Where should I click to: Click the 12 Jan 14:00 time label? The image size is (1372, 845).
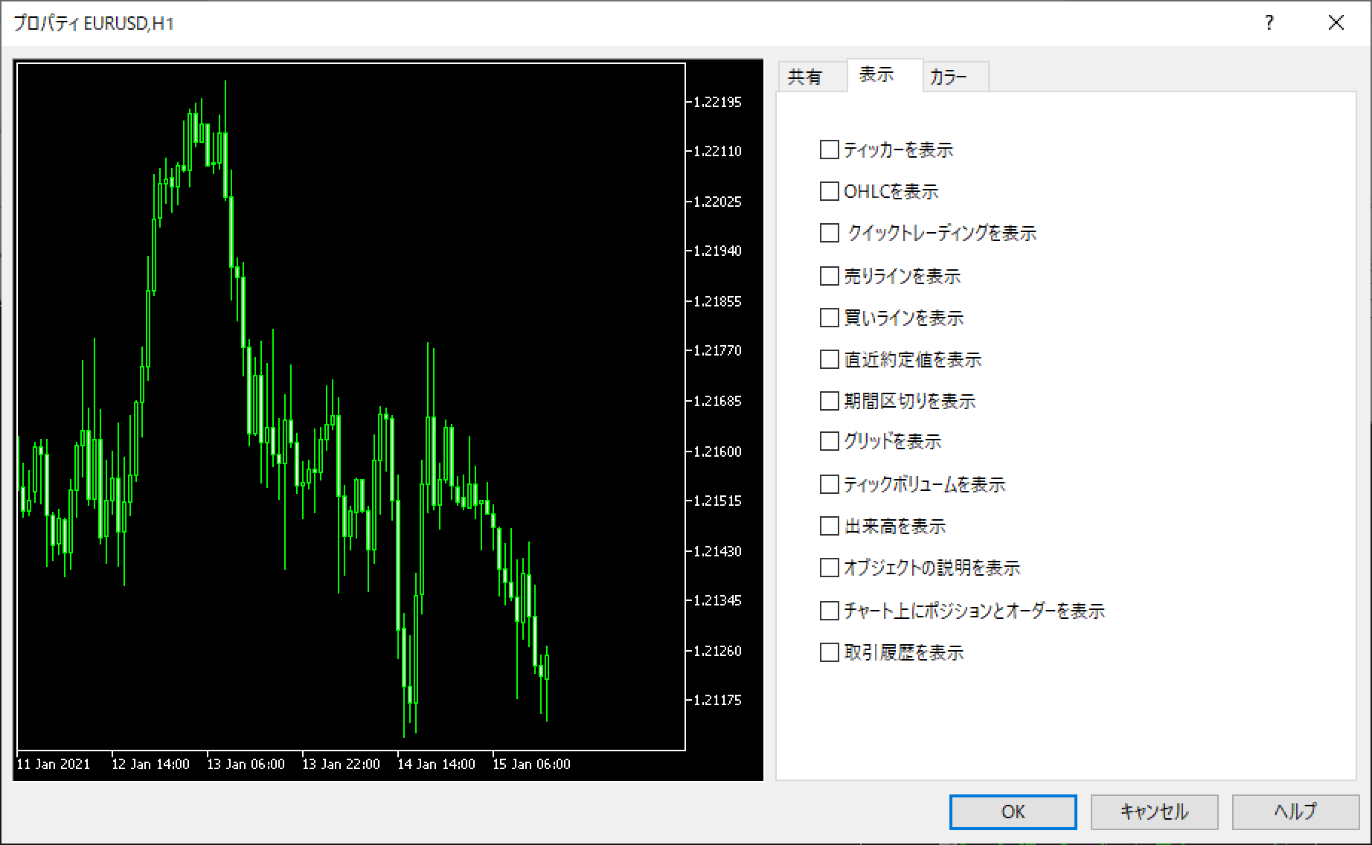(150, 765)
